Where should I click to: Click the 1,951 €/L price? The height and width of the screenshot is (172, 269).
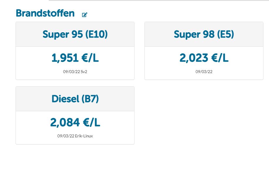(x=75, y=58)
